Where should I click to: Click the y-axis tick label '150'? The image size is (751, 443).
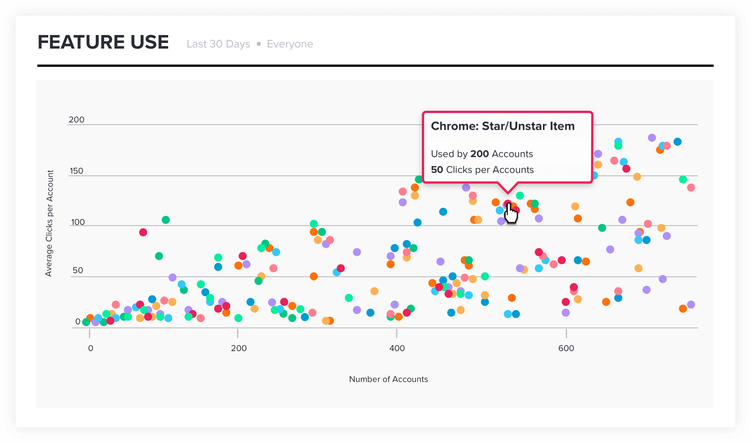[76, 171]
